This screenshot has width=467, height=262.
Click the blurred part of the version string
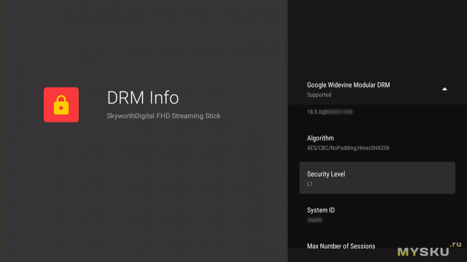340,111
